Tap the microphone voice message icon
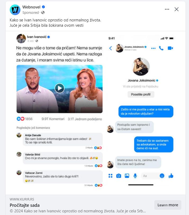Screen dimensions: 189x215 135,176
